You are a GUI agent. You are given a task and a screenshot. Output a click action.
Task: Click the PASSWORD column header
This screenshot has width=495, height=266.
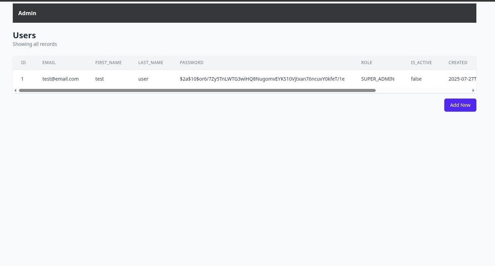coord(192,63)
